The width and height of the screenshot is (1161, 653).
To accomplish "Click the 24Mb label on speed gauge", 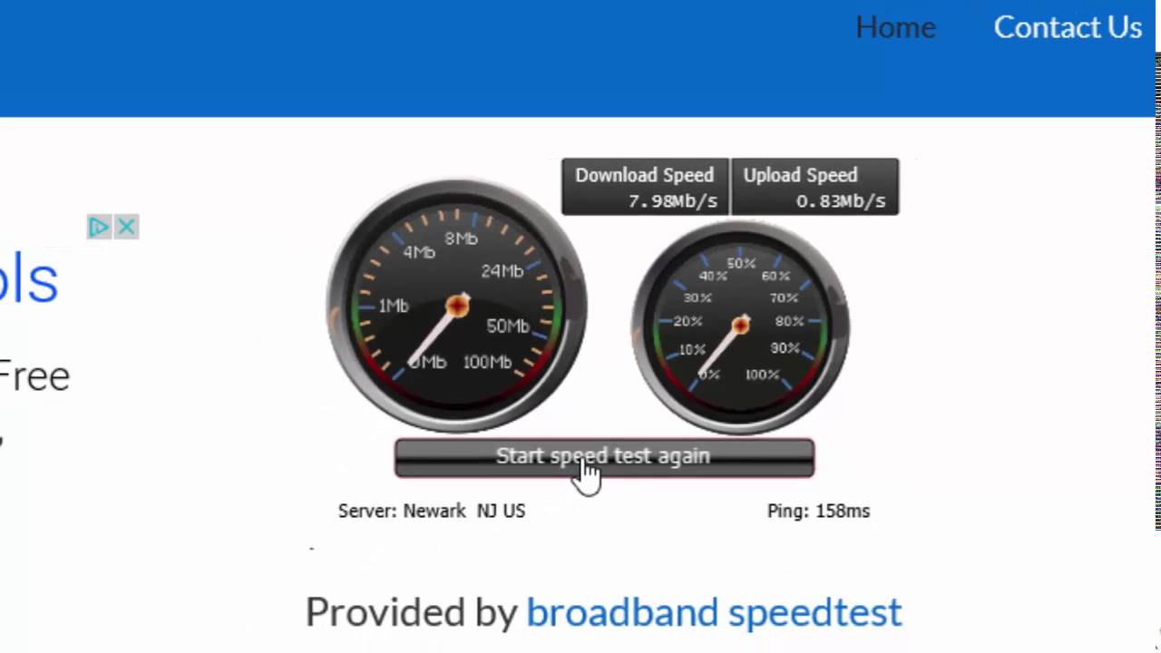I will click(502, 271).
